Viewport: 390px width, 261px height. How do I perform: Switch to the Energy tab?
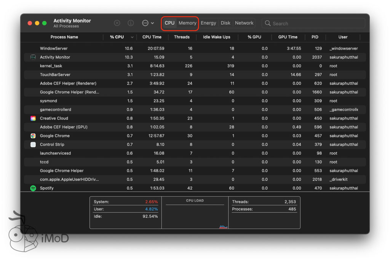point(208,23)
